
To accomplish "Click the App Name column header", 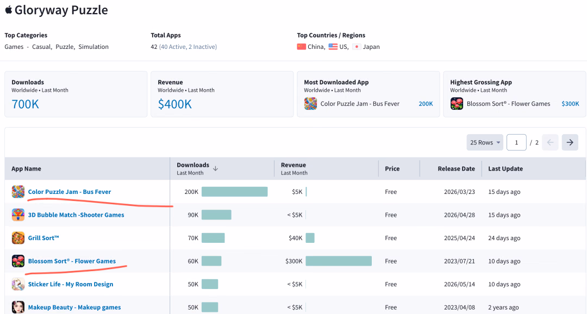I will pos(26,169).
